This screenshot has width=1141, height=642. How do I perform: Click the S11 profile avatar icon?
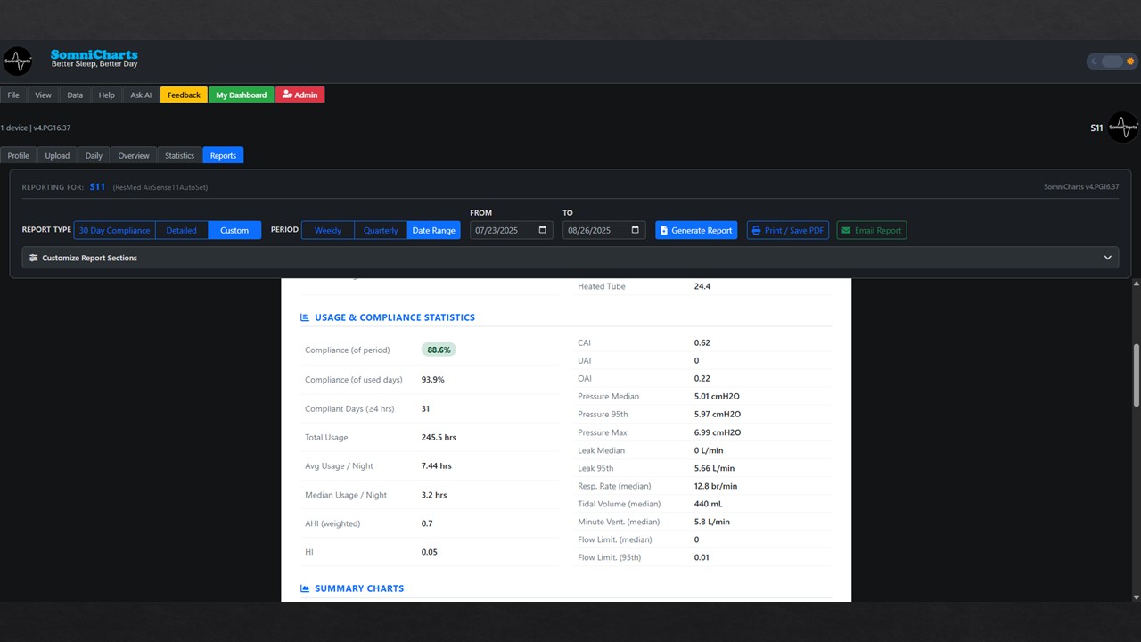[1121, 127]
